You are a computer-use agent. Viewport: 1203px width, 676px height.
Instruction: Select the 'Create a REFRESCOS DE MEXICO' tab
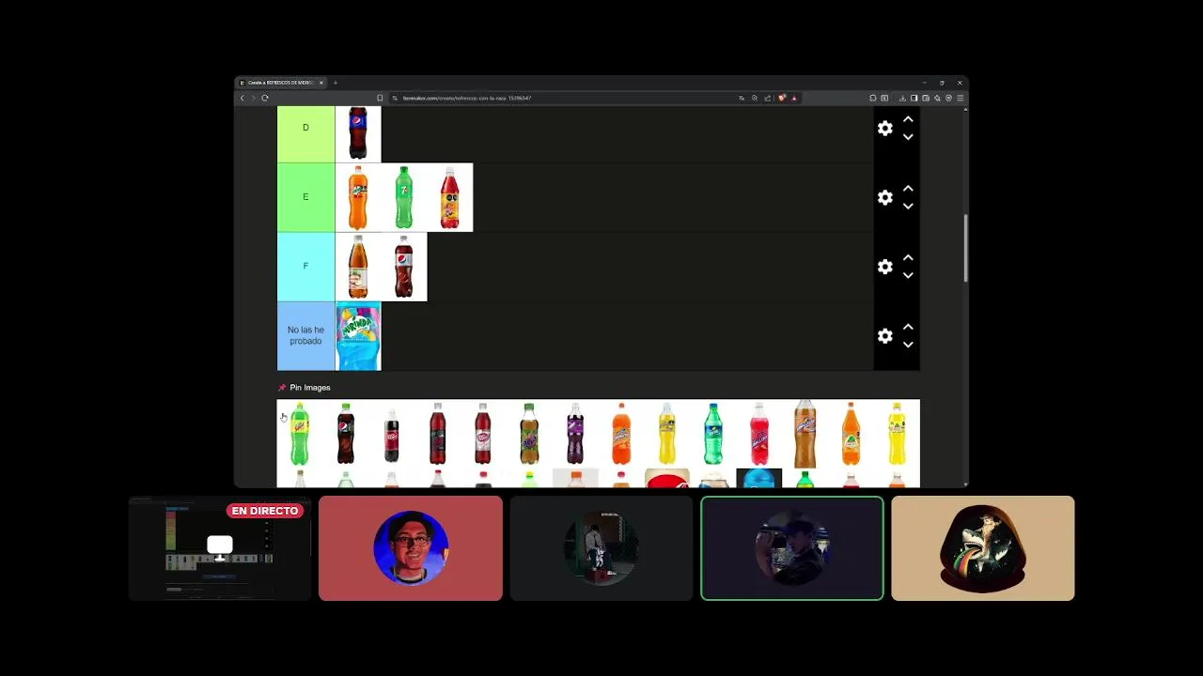point(280,83)
